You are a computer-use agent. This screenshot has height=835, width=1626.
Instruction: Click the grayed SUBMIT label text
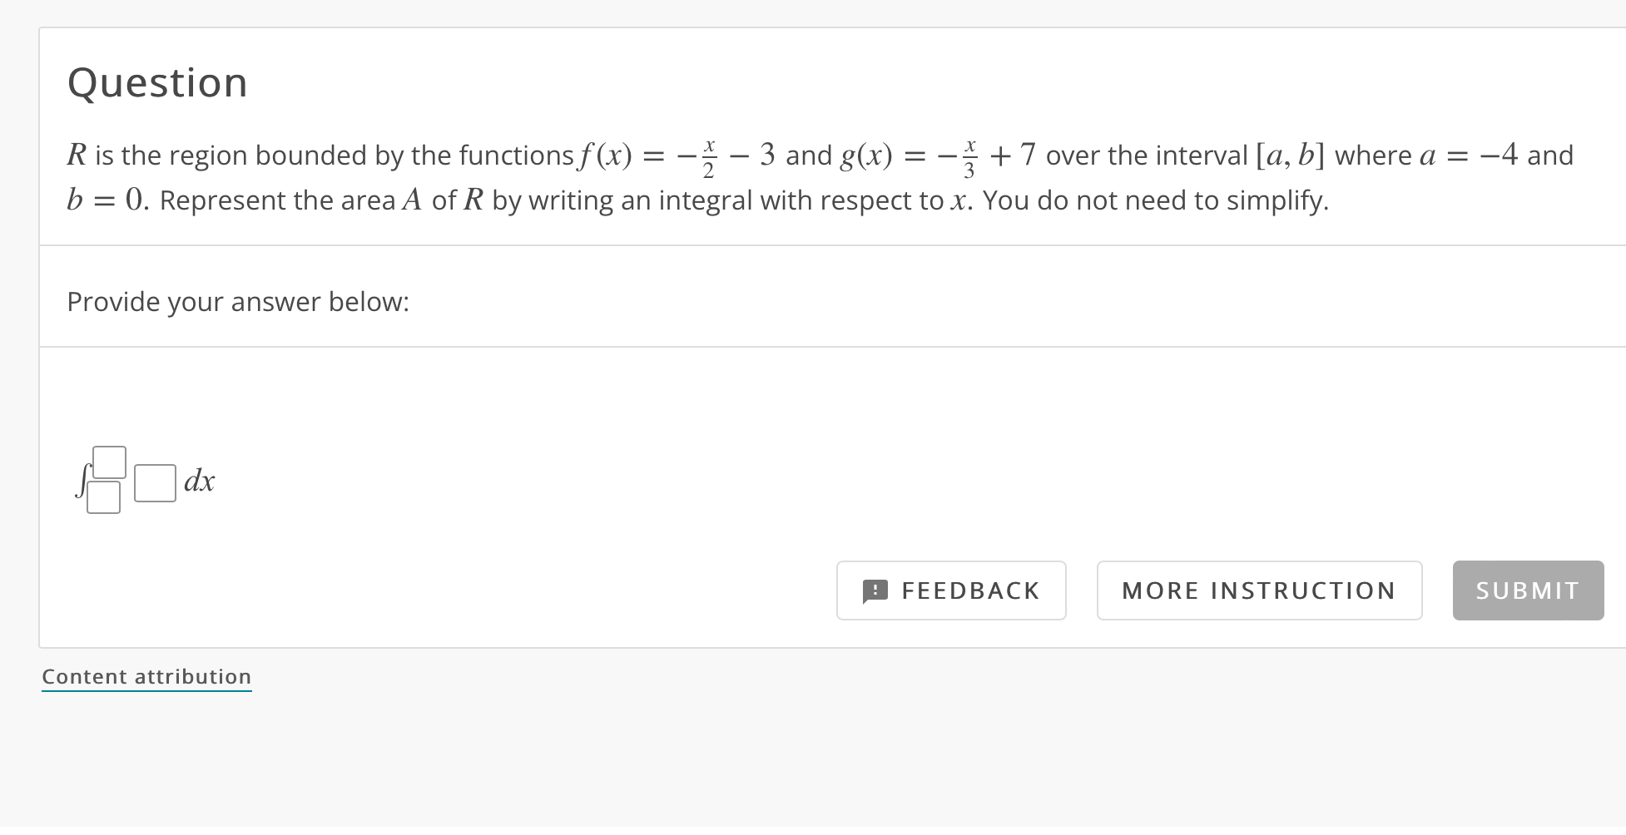coord(1527,590)
